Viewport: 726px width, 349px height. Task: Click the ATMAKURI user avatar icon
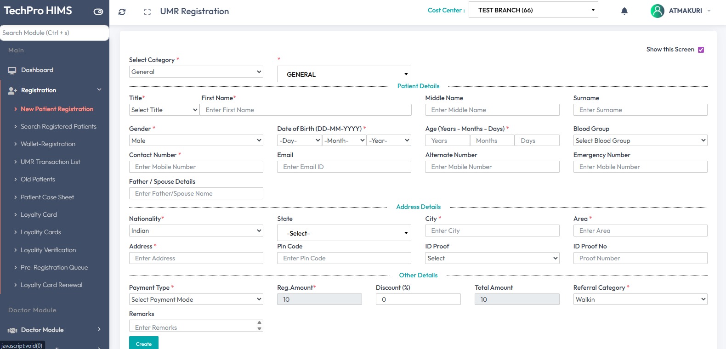point(657,11)
